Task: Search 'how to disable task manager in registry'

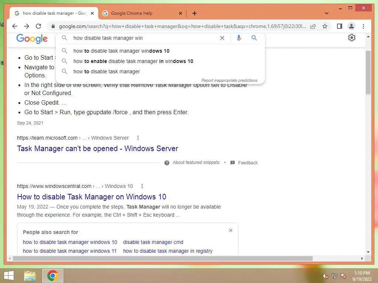Action: 168,251
